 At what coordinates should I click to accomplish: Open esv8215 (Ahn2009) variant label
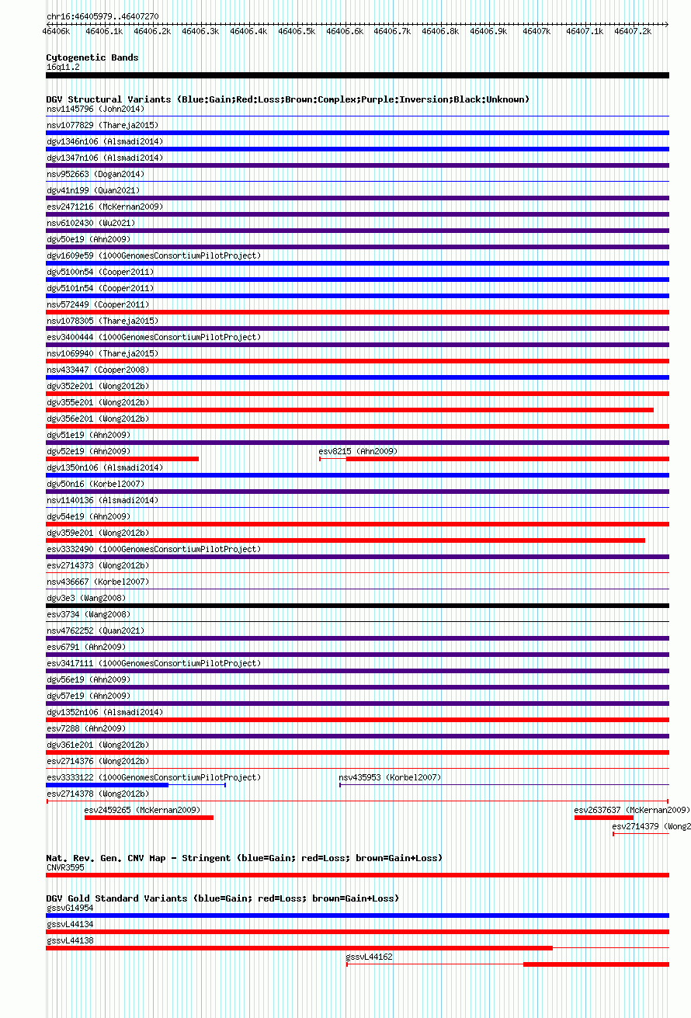pyautogui.click(x=359, y=451)
